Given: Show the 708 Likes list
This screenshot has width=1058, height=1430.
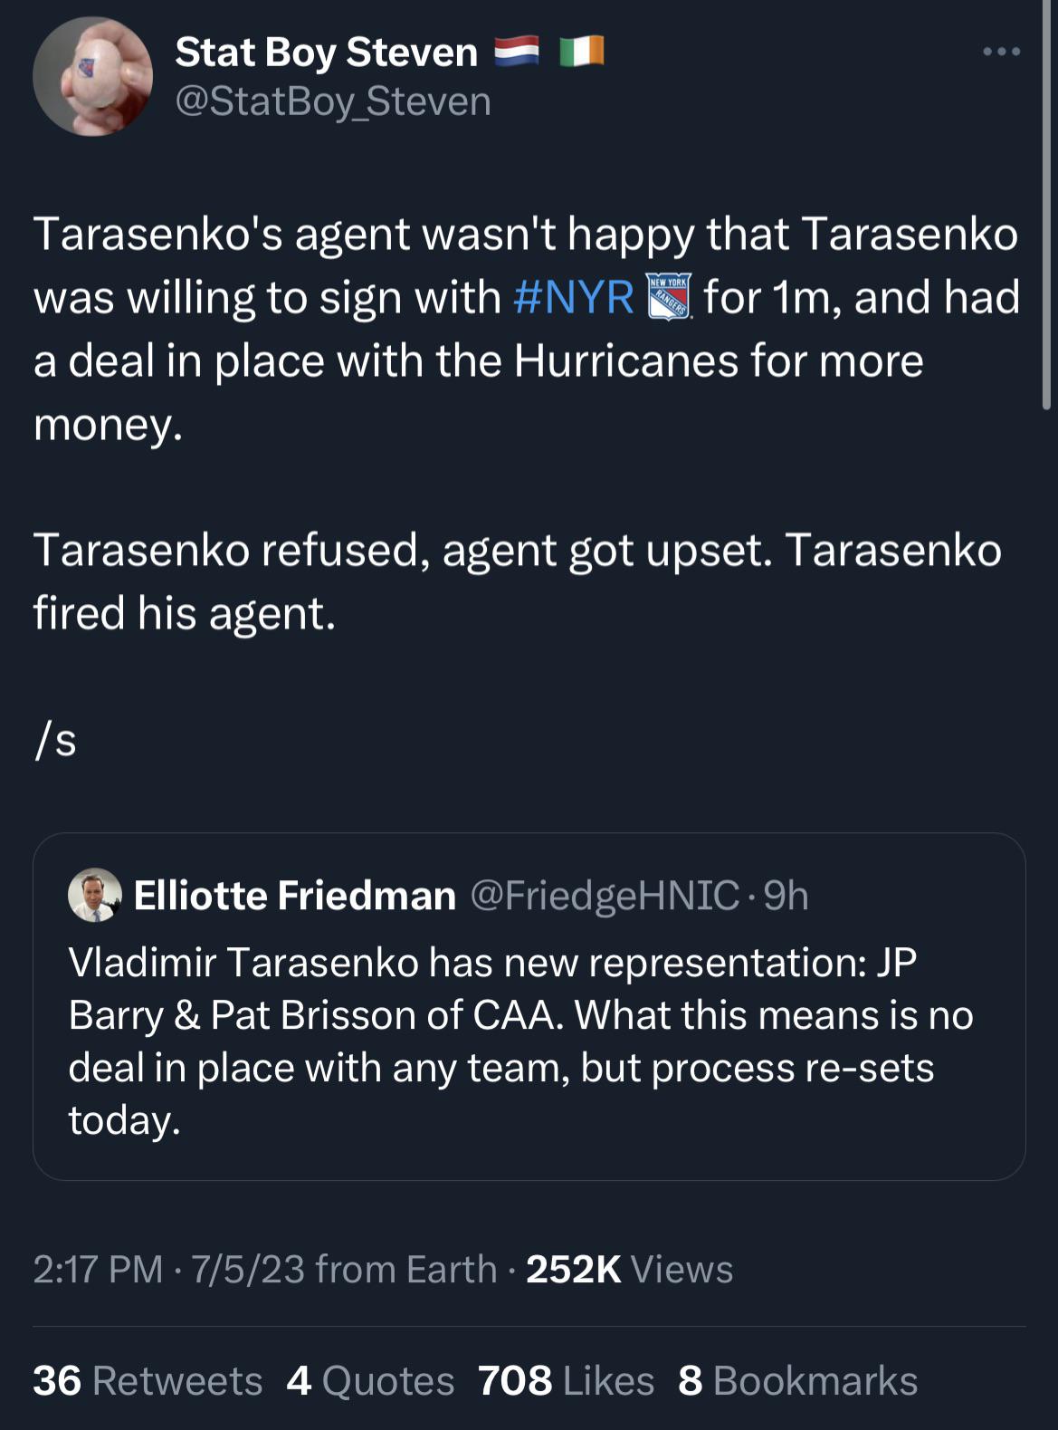Looking at the screenshot, I should coord(566,1381).
